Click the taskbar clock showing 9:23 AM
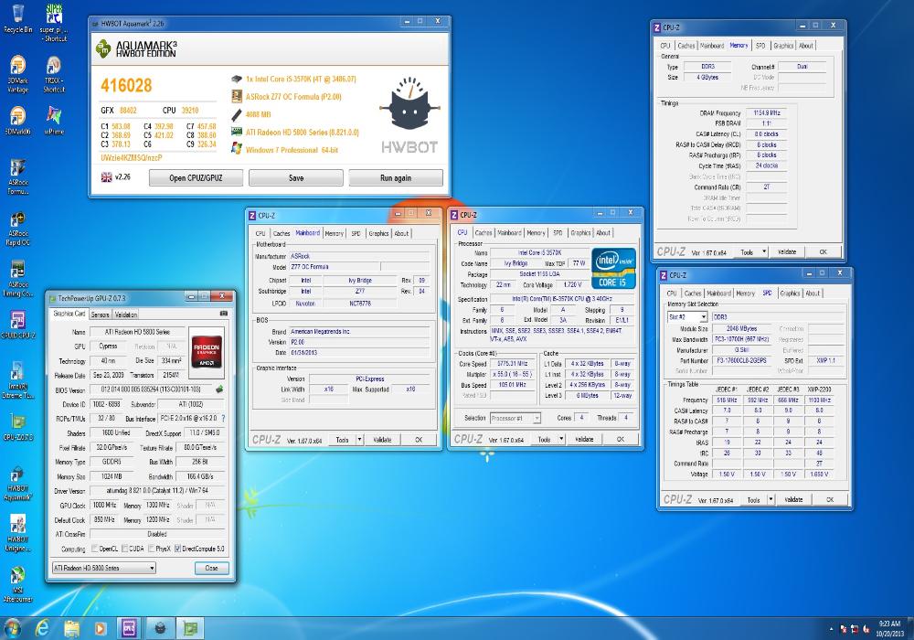914x640 pixels. 889,628
